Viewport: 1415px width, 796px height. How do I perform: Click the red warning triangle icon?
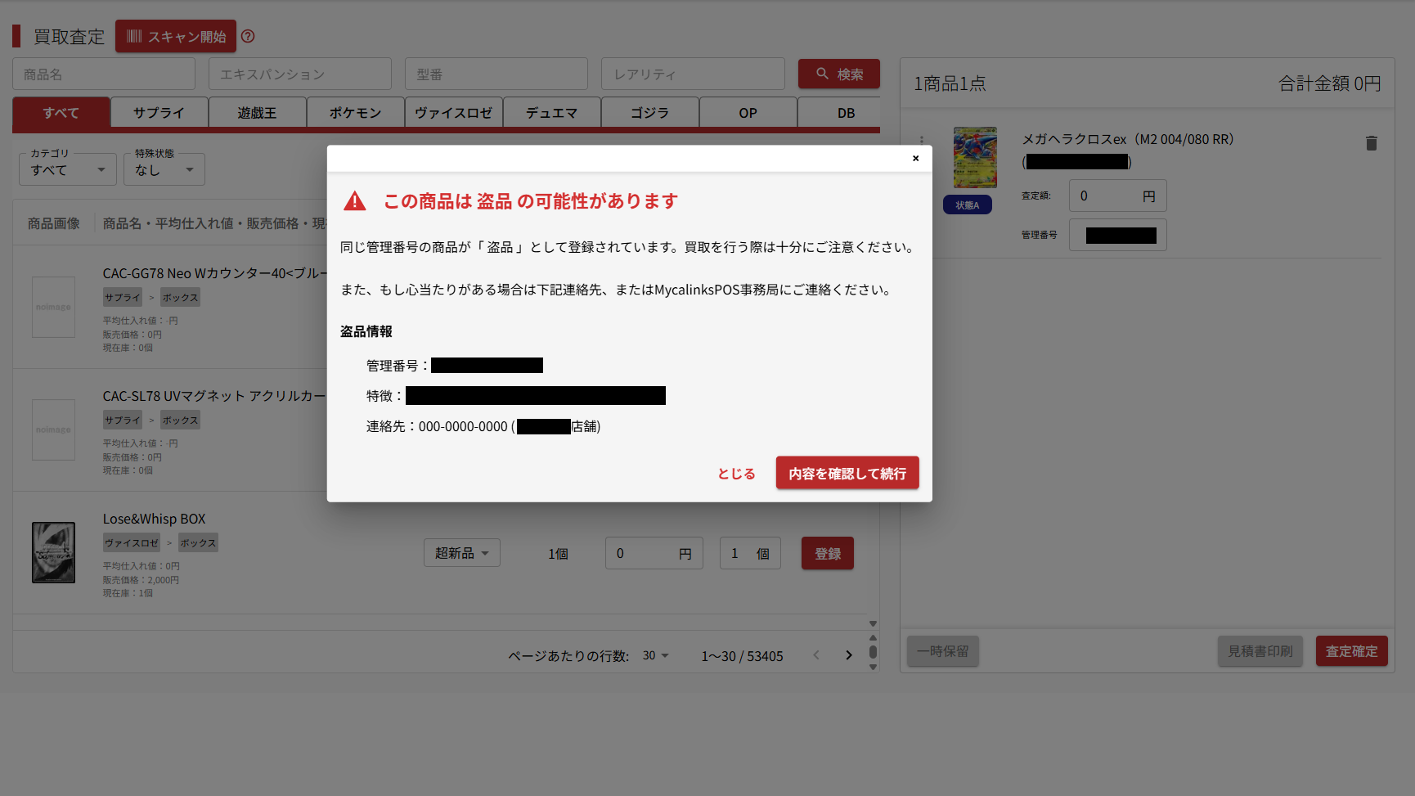click(355, 200)
